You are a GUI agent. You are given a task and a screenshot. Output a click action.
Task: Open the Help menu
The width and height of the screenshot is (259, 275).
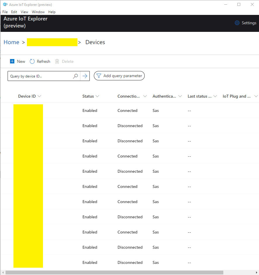(x=52, y=12)
